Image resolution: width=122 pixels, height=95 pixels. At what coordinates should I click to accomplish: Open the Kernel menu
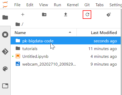point(73,5)
